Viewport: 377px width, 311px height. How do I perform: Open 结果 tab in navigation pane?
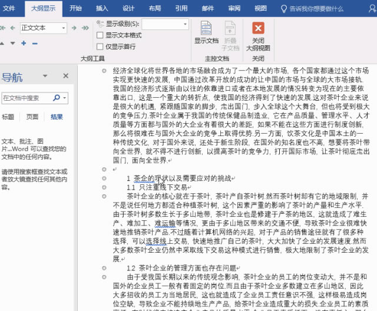click(57, 117)
